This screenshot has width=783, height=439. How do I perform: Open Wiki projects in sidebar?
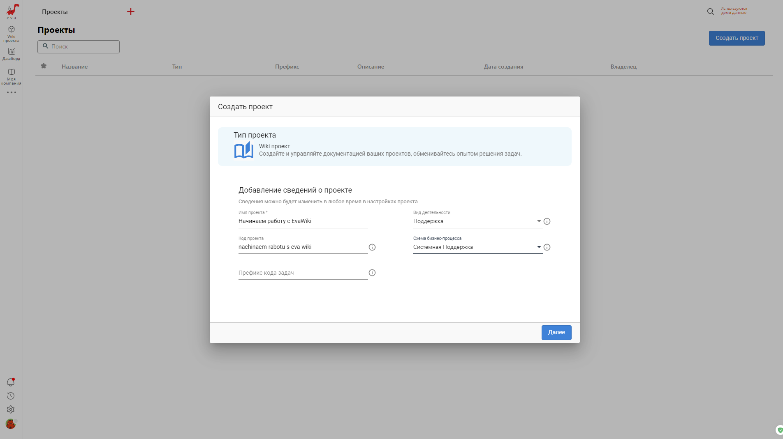12,34
